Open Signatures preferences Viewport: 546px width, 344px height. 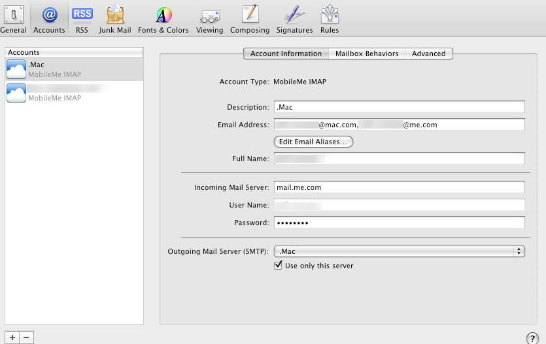295,18
